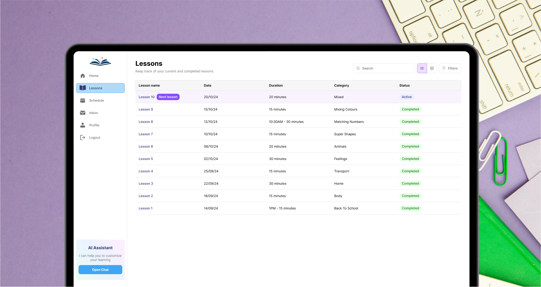The width and height of the screenshot is (541, 287).
Task: Open Profile page from sidebar
Action: [x=100, y=125]
